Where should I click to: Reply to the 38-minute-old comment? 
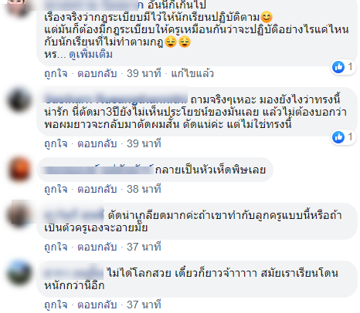[97, 190]
